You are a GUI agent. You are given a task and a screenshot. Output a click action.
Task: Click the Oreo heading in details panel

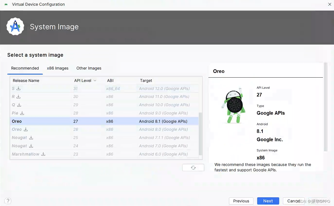(219, 71)
